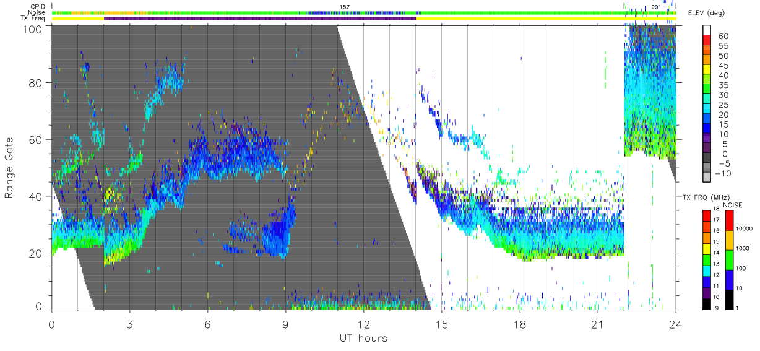This screenshot has height=351, width=760.
Task: Click Range Gate tick label 60
Action: pos(36,139)
